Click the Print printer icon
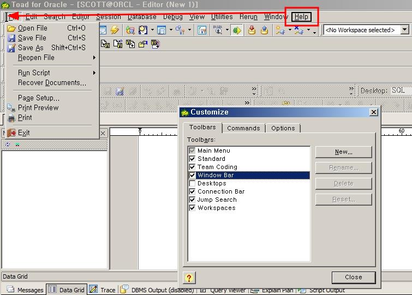412x295 pixels. 11,117
